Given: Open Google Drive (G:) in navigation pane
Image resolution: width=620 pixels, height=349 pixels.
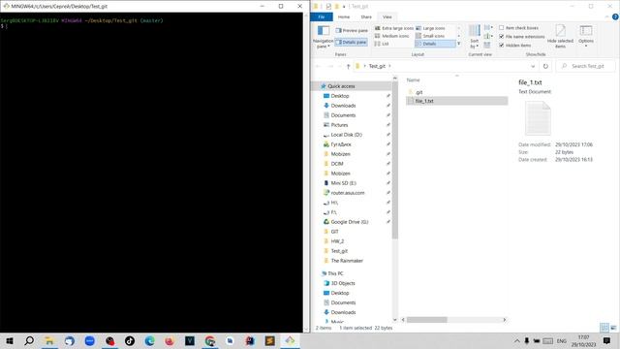Looking at the screenshot, I should (349, 222).
